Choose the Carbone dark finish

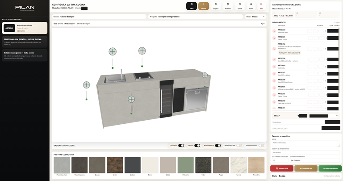click(x=133, y=165)
